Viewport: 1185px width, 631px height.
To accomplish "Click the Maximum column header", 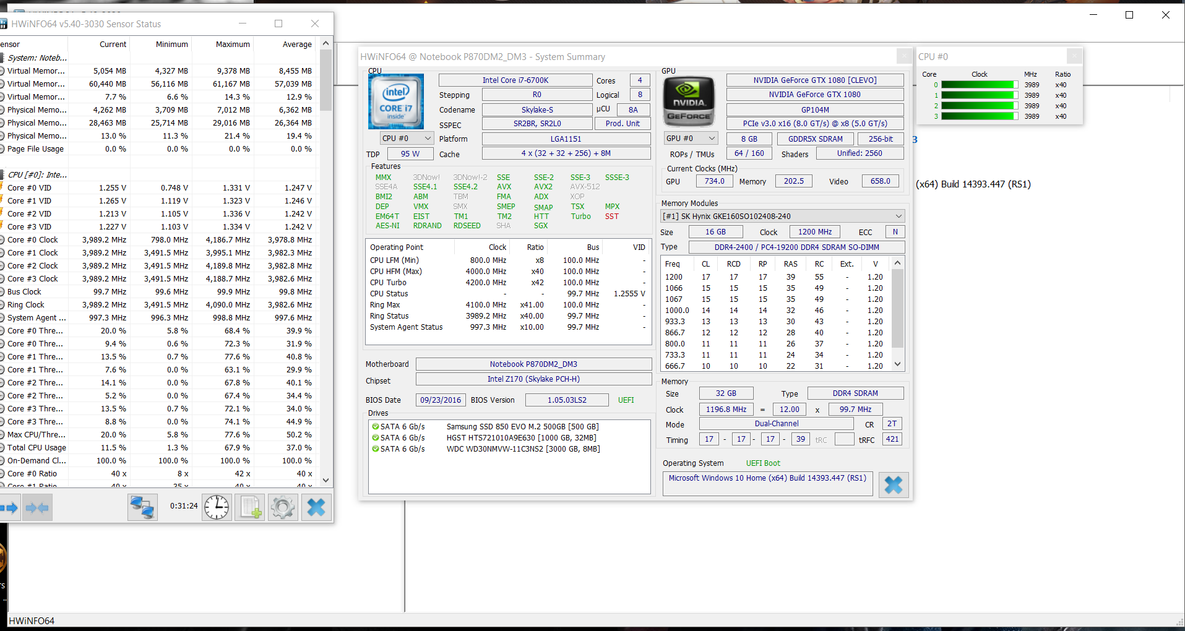I will (x=233, y=45).
